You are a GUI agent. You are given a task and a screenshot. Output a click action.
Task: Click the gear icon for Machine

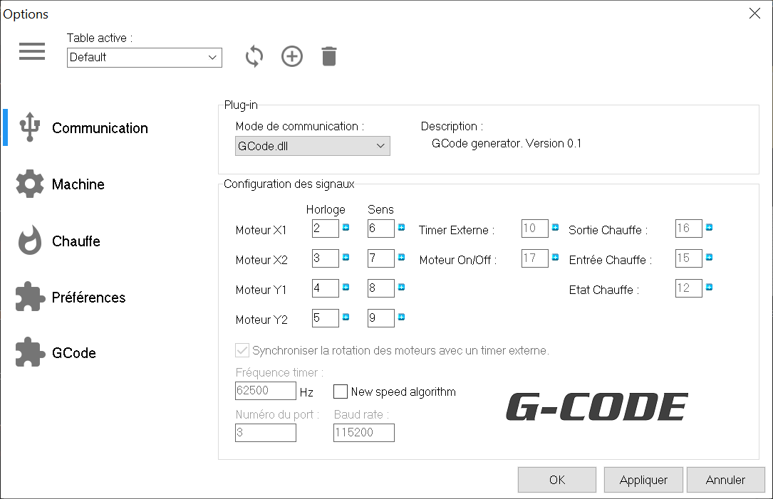(x=30, y=184)
